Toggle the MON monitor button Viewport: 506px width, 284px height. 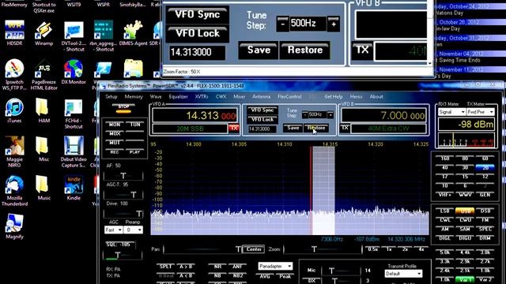[114, 125]
